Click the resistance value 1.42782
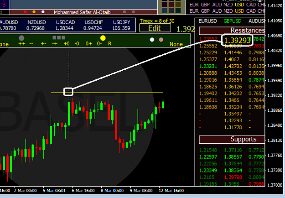 pyautogui.click(x=233, y=66)
